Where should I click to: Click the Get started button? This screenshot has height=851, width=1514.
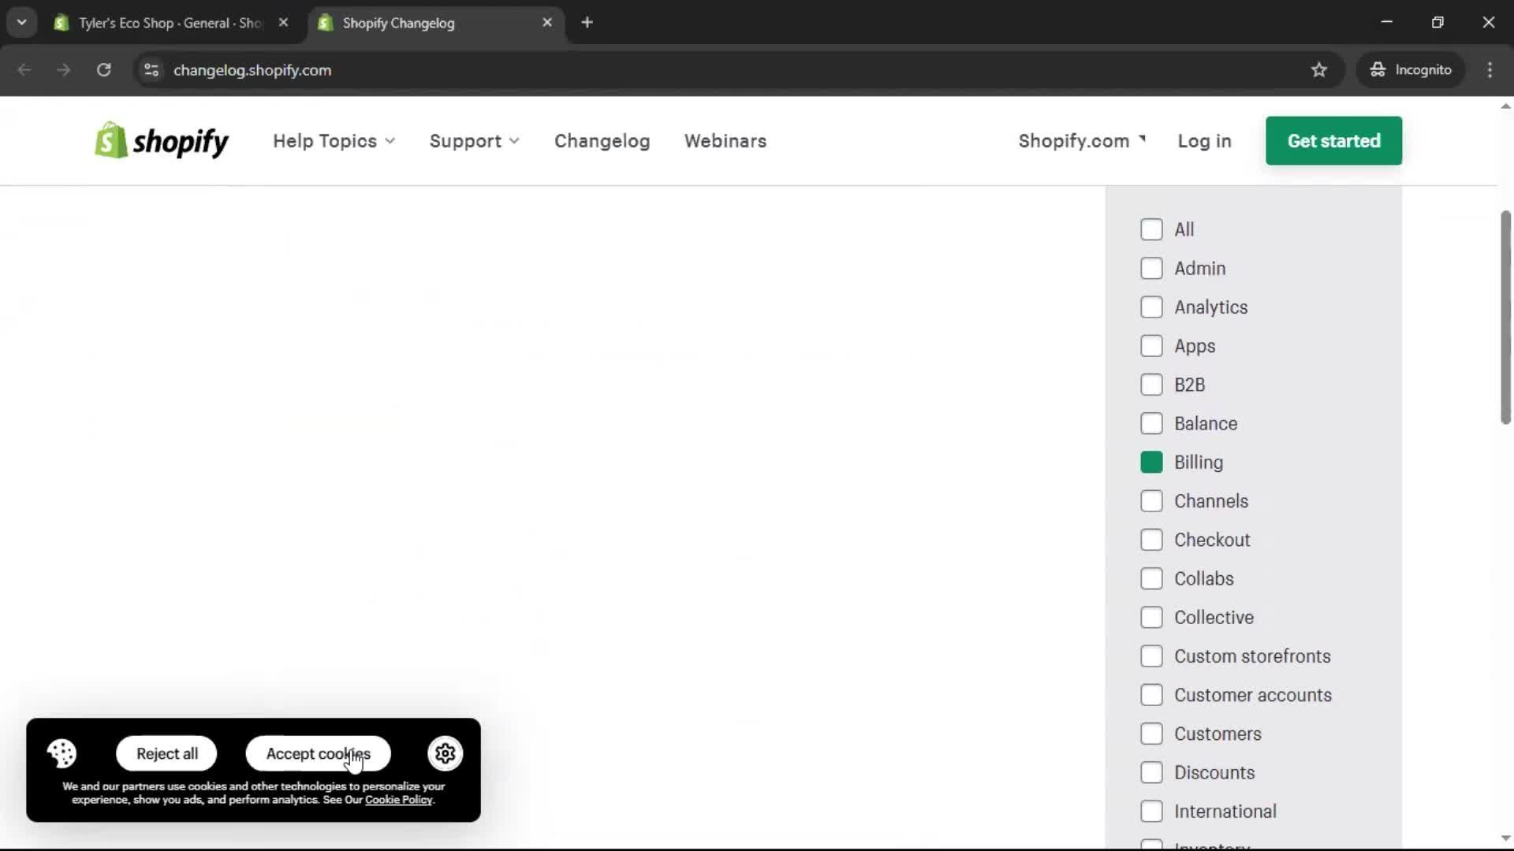coord(1333,141)
